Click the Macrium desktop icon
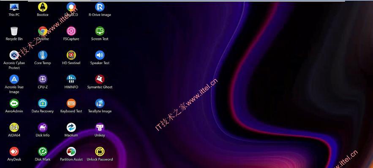Image resolution: width=373 pixels, height=168 pixels. click(71, 128)
